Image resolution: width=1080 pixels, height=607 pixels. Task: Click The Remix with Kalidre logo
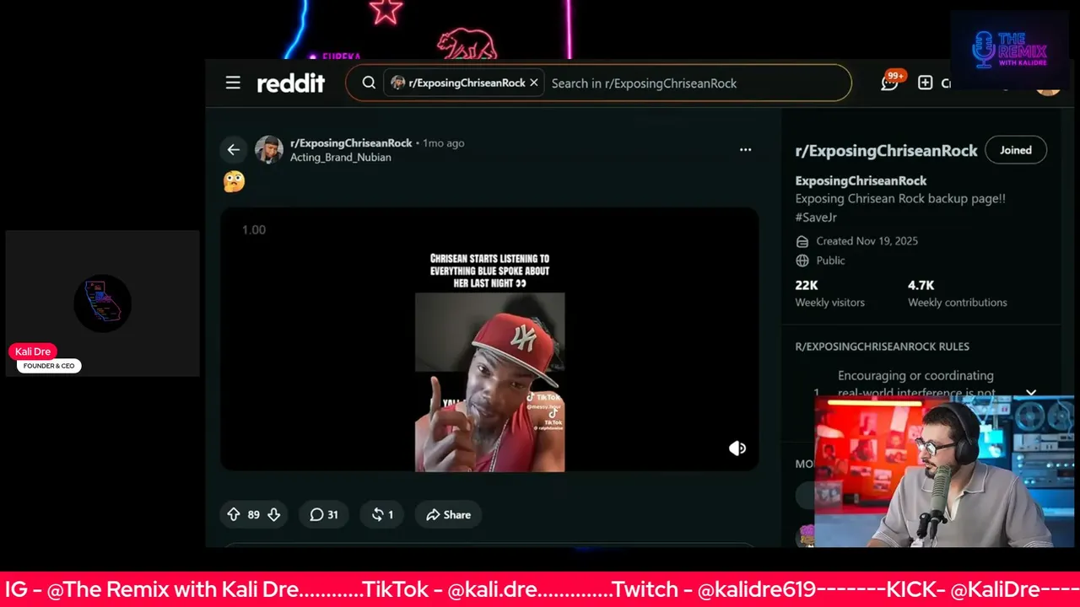pyautogui.click(x=1009, y=50)
